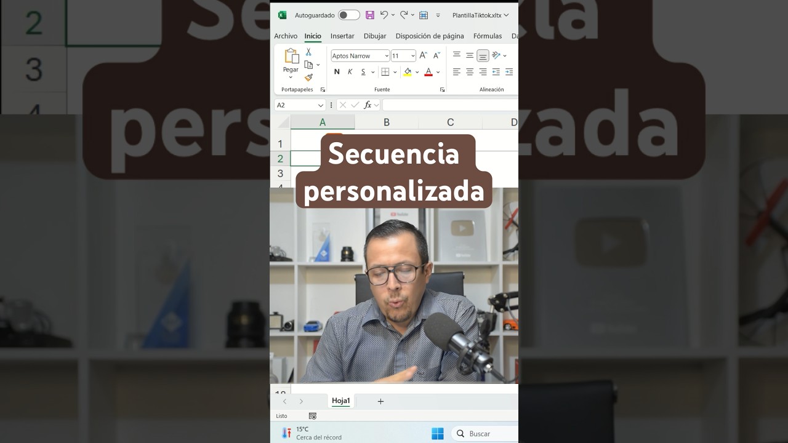Click the table icon in quick access toolbar
Image resolution: width=788 pixels, height=443 pixels.
pyautogui.click(x=424, y=15)
